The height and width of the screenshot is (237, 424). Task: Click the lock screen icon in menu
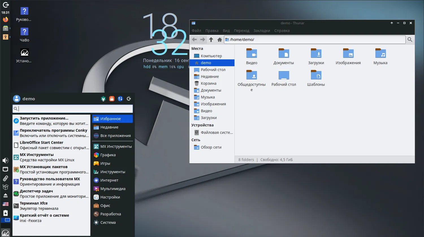[112, 99]
